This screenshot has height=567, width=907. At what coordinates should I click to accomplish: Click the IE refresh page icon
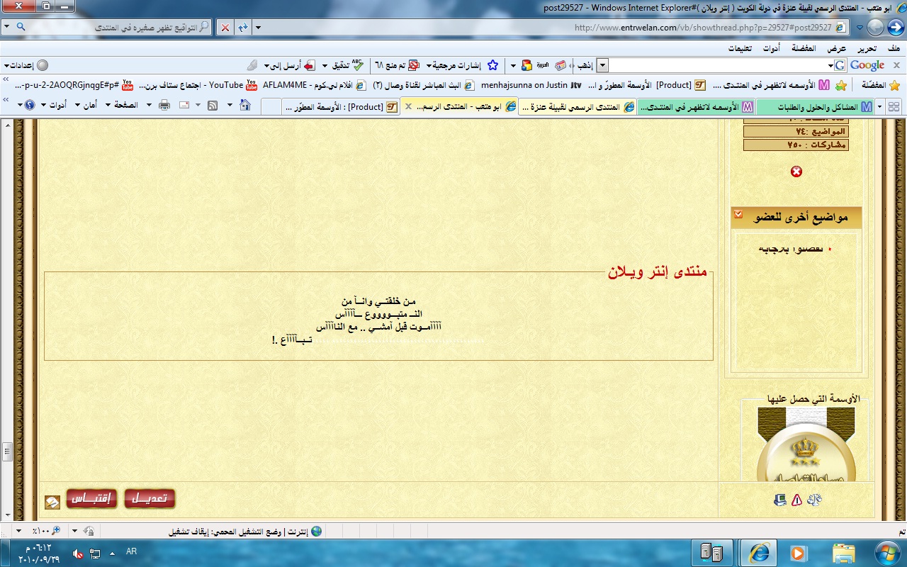pos(242,28)
